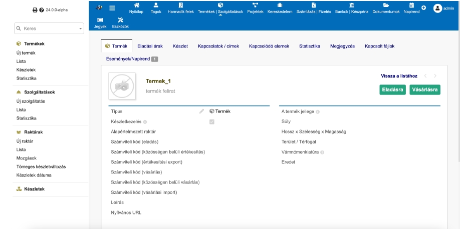Go to next record with right chevron
The image size is (460, 229).
(x=435, y=76)
